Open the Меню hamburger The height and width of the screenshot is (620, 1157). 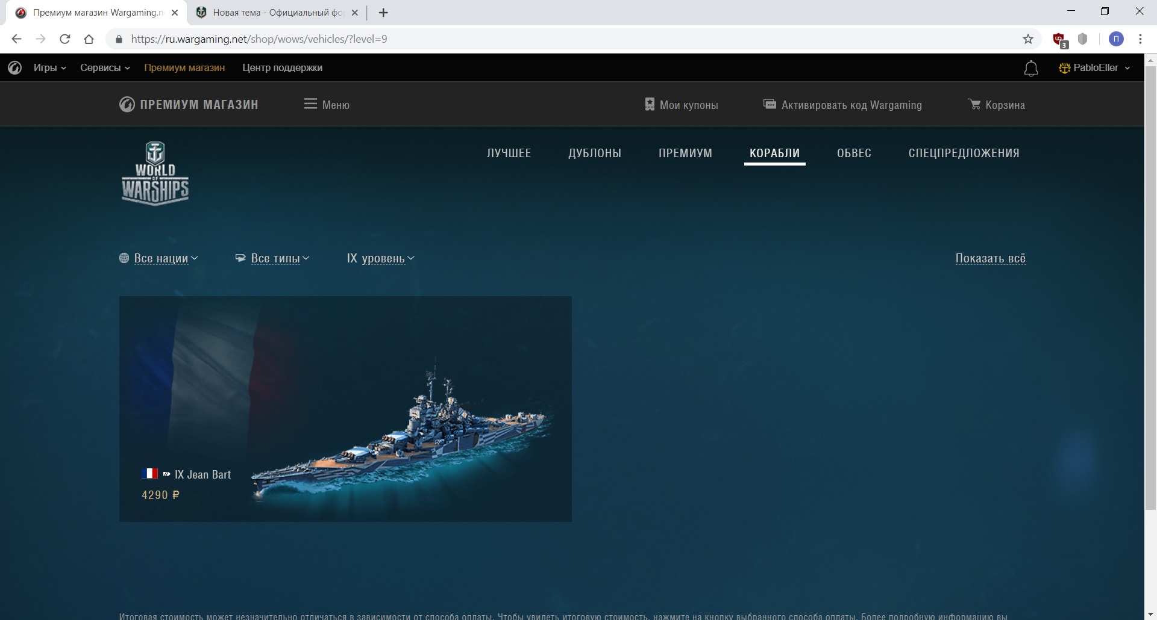click(327, 105)
